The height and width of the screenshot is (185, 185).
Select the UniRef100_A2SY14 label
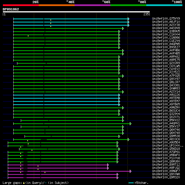[x=166, y=92]
